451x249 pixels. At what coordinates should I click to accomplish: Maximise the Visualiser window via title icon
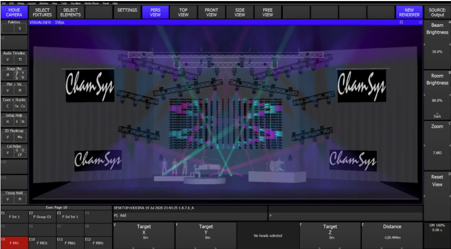pyautogui.click(x=401, y=22)
